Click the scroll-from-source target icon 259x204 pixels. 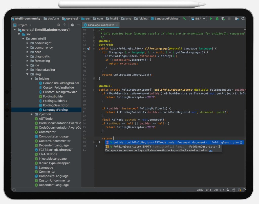point(58,25)
